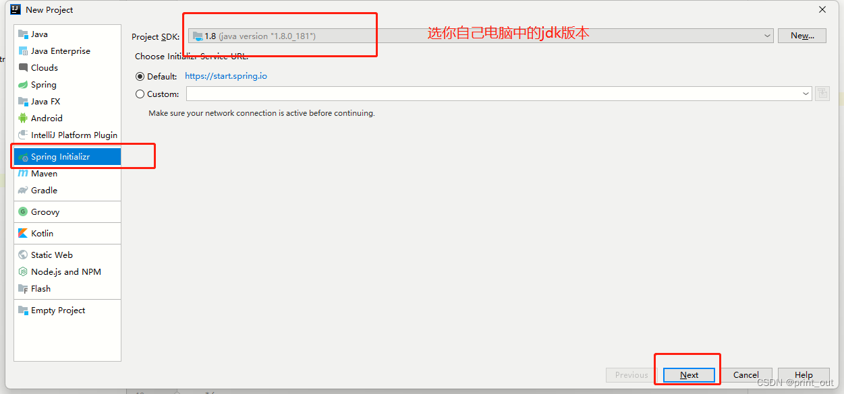Click the Next button
This screenshot has width=844, height=394.
[689, 375]
